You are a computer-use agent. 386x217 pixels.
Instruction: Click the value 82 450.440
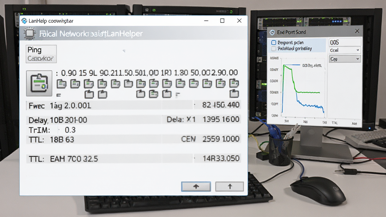pos(221,105)
